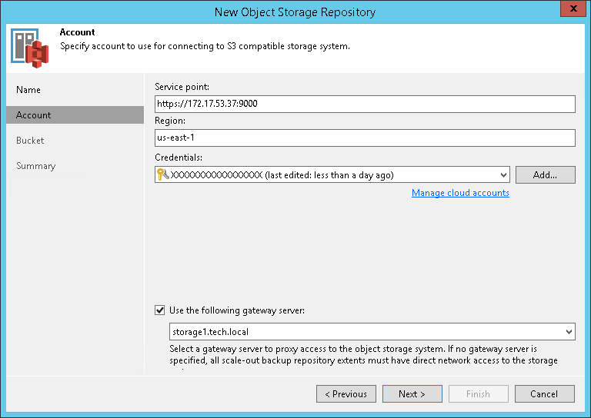The width and height of the screenshot is (591, 418).
Task: Go back with the < Previous button
Action: click(346, 394)
